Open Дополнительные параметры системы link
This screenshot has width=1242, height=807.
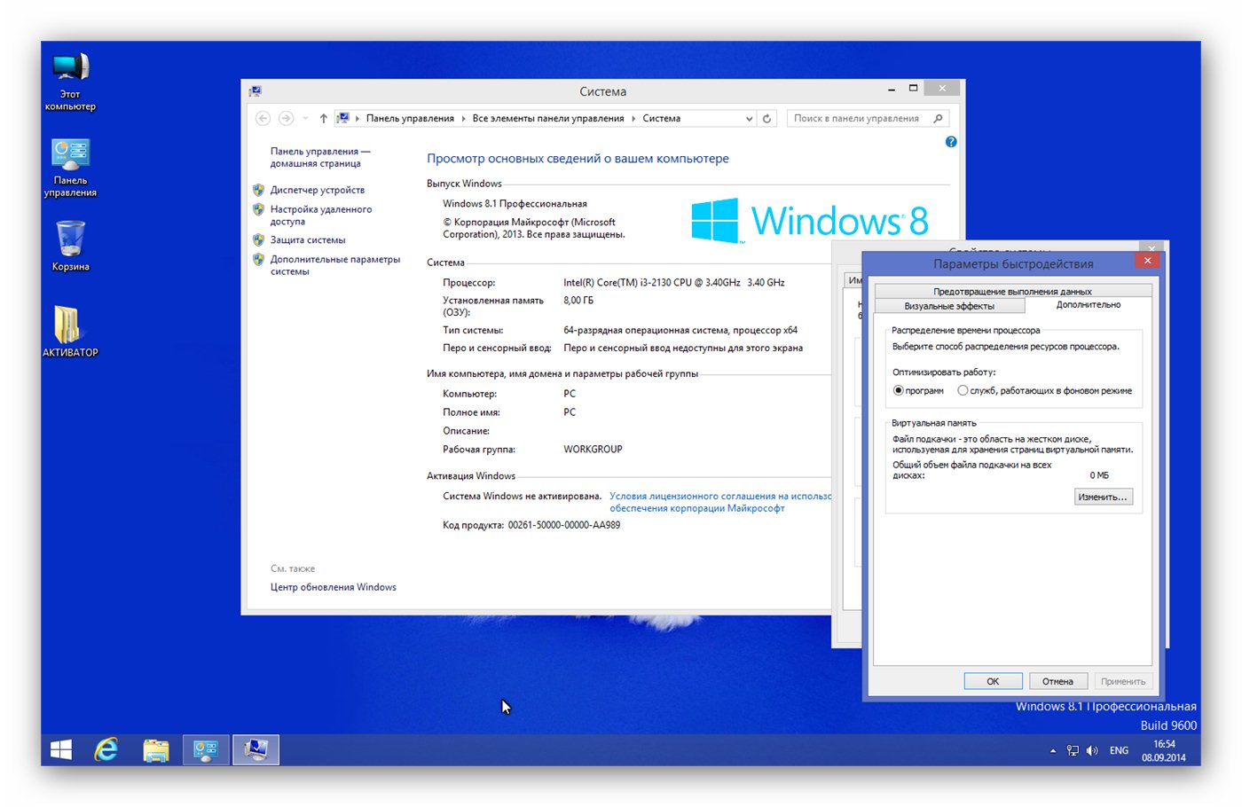(335, 265)
